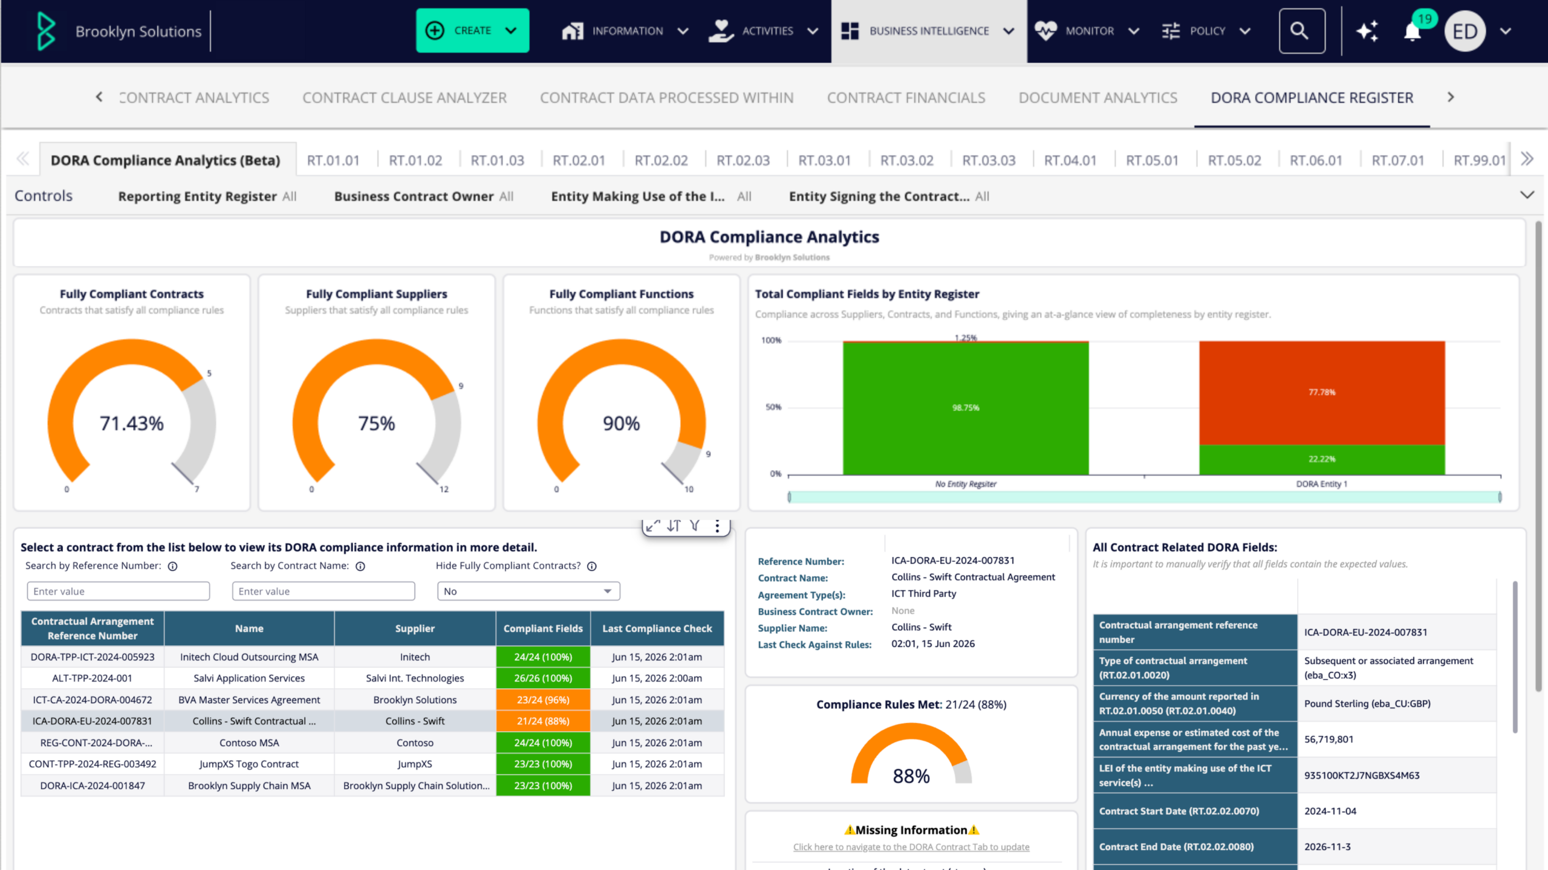Click the 21/24 (88%) compliant fields cell
The width and height of the screenshot is (1548, 870).
click(x=543, y=721)
